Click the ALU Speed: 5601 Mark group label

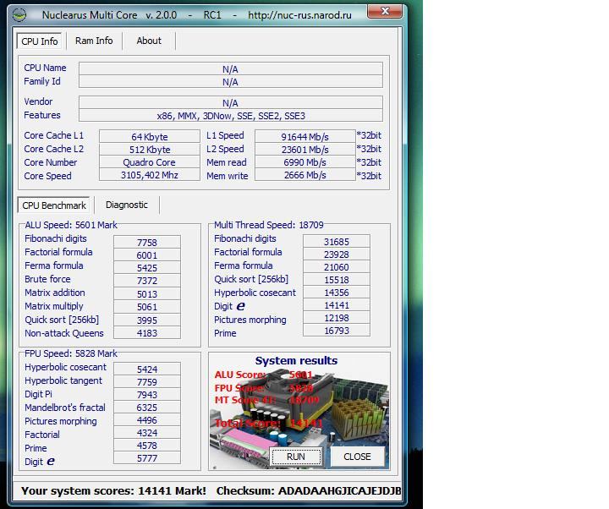point(71,225)
